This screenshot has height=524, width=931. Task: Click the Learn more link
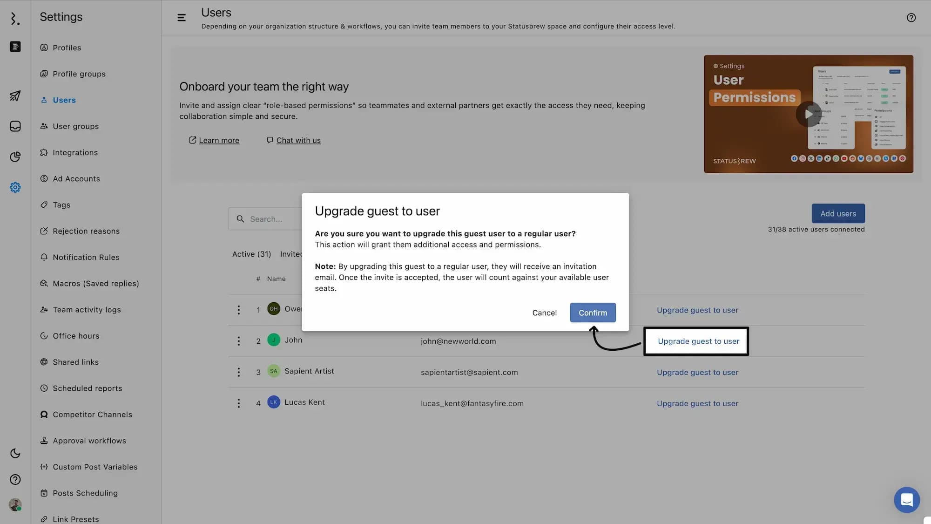[219, 140]
